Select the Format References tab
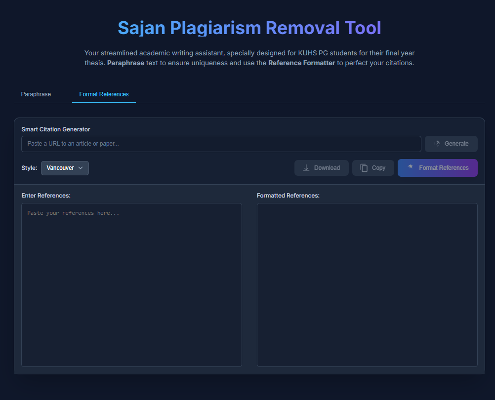This screenshot has height=400, width=495. coord(104,94)
